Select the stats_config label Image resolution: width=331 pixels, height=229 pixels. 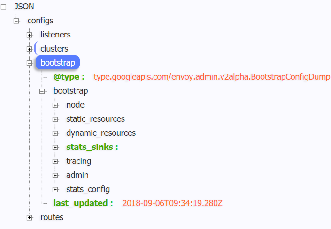click(x=88, y=189)
